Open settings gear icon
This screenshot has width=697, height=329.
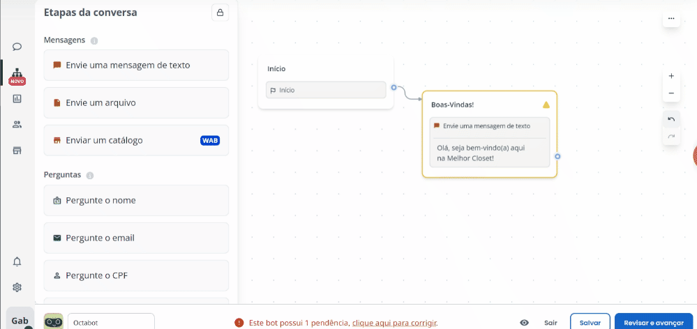tap(17, 287)
